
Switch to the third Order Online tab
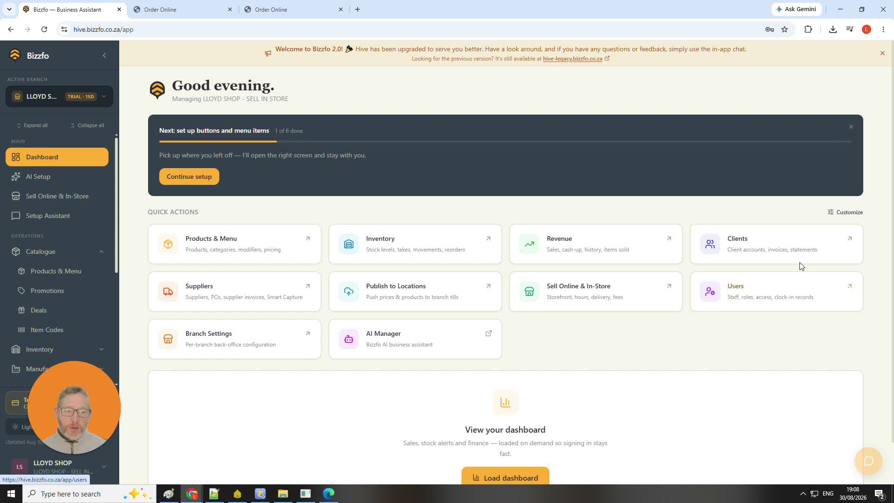tap(294, 9)
